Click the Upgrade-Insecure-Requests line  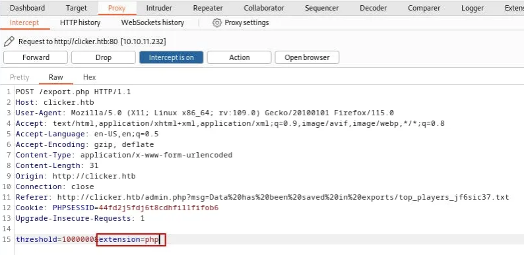(x=81, y=218)
